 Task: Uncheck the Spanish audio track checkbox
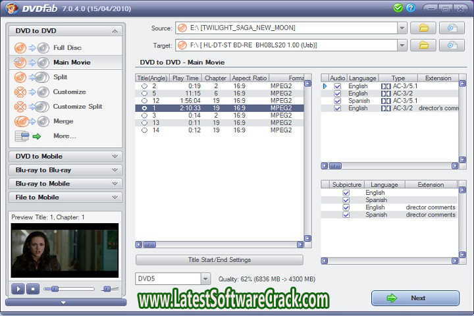point(338,101)
